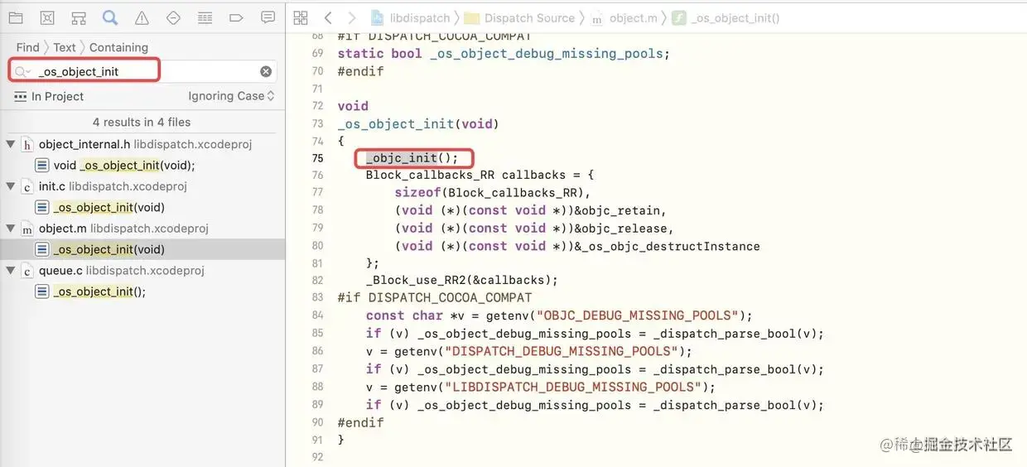Change the Containing match option
1027x467 pixels.
tap(118, 47)
